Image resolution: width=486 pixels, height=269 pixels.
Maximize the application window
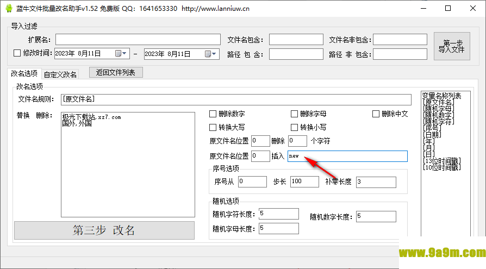448,8
